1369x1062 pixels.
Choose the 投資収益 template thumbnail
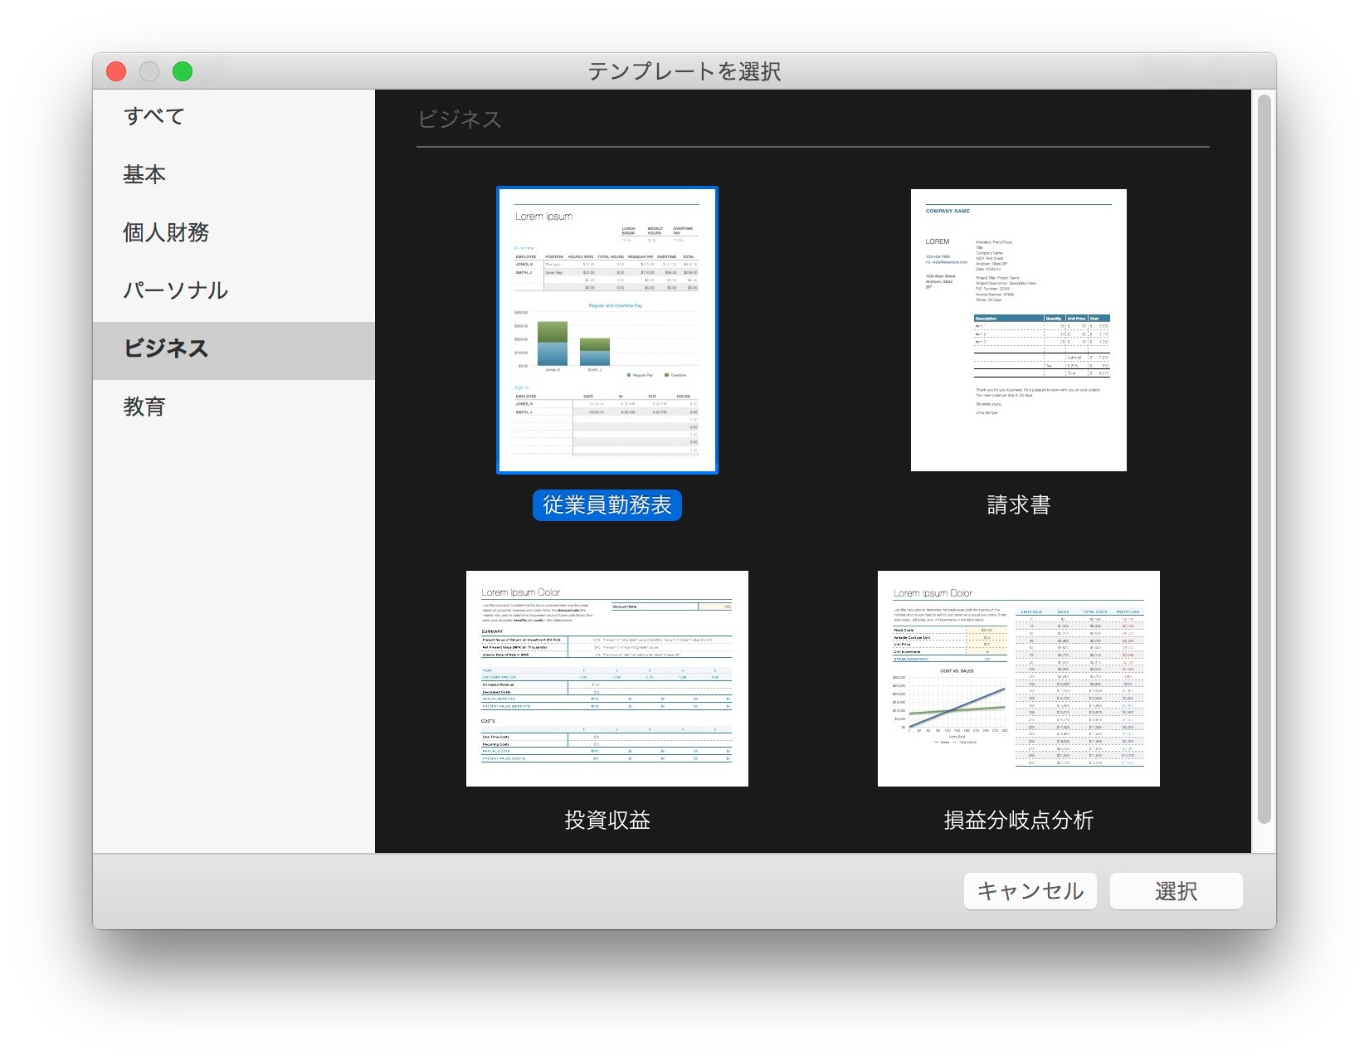pos(607,679)
